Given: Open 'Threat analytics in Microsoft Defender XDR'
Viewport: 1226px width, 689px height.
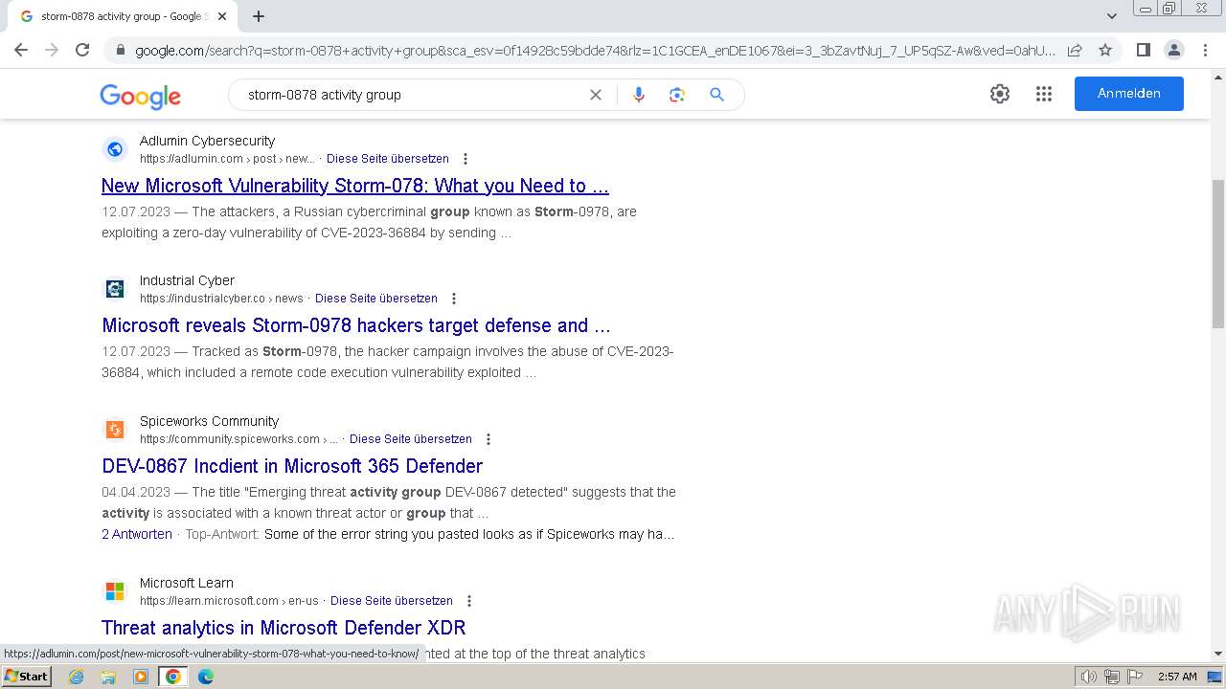Looking at the screenshot, I should 284,628.
